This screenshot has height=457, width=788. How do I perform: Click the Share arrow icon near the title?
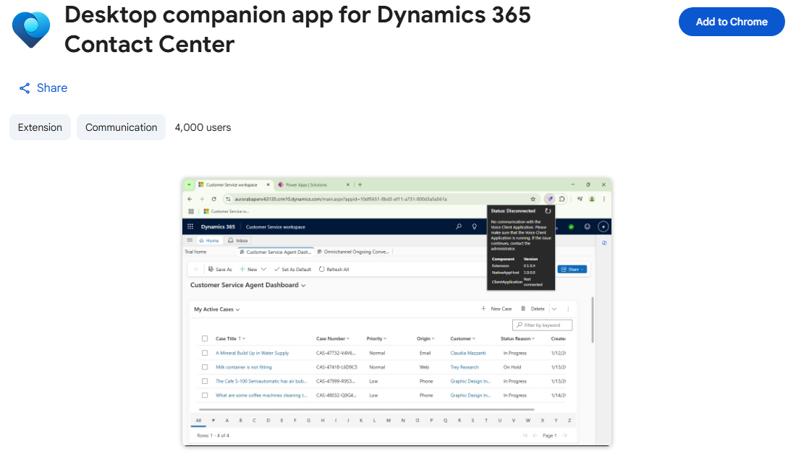[25, 88]
